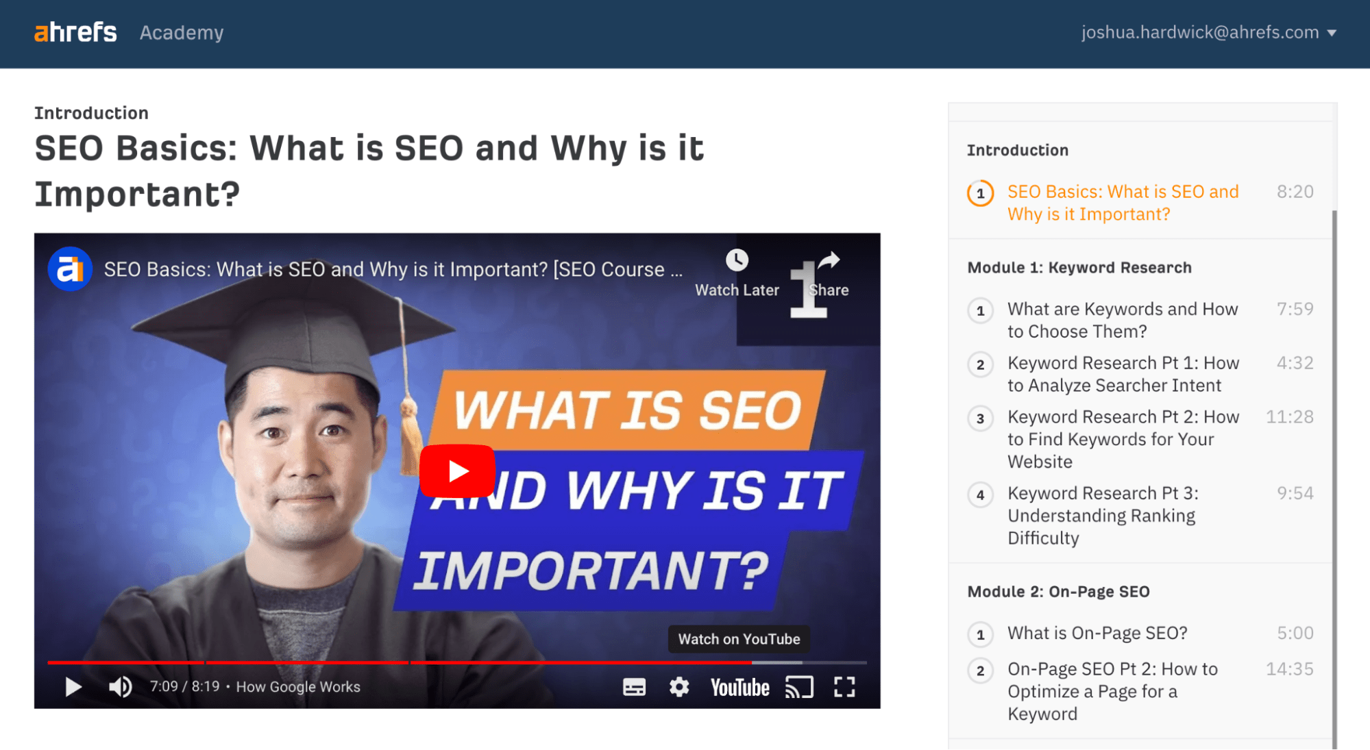
Task: Open the Share arrow on the video
Action: coord(829,260)
